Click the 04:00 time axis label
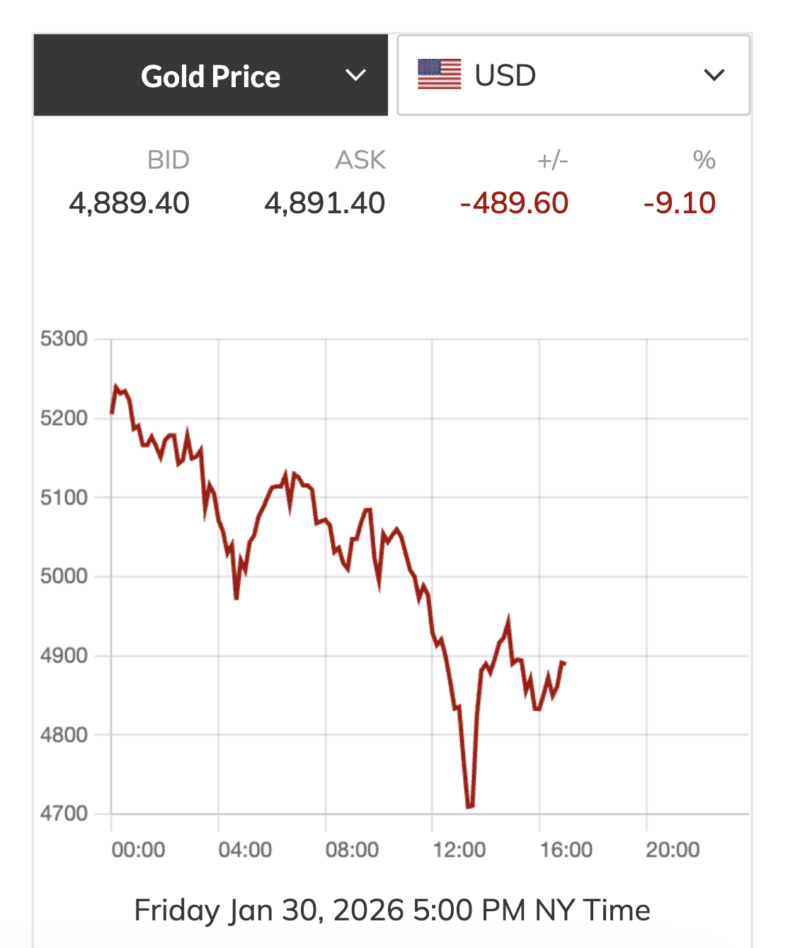The height and width of the screenshot is (948, 800). click(x=245, y=850)
